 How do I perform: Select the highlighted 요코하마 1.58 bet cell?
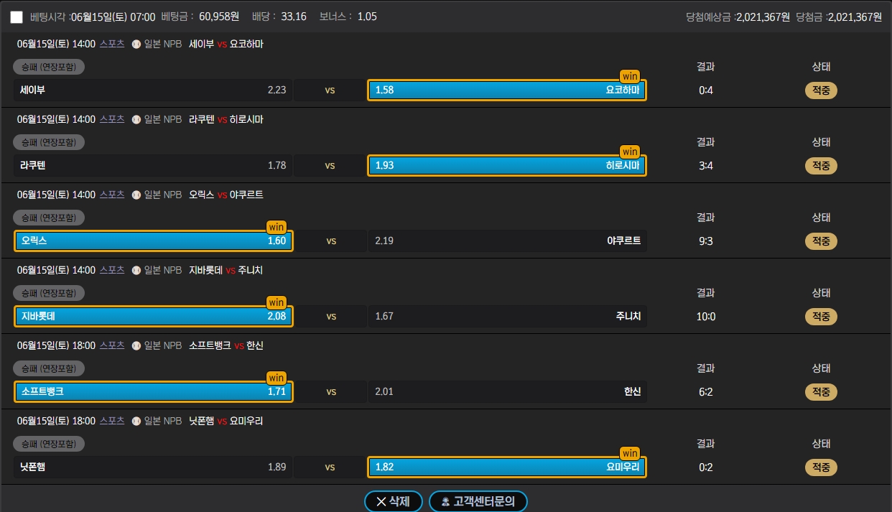(x=506, y=90)
